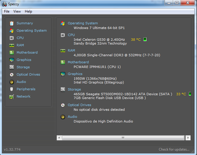This screenshot has height=155, width=197.
Task: Click the Graphics monitor icon in main panel
Action: tap(63, 74)
